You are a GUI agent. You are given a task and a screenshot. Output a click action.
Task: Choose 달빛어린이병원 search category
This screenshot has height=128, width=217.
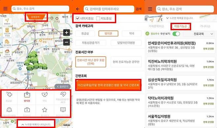[x=126, y=43]
